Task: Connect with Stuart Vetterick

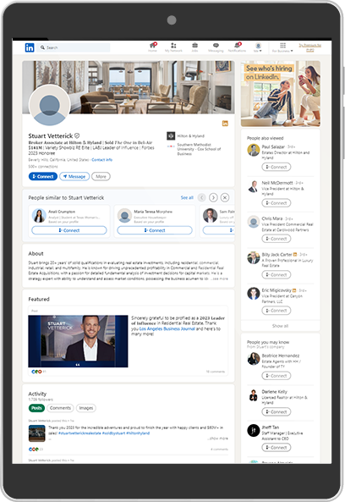Action: point(43,176)
